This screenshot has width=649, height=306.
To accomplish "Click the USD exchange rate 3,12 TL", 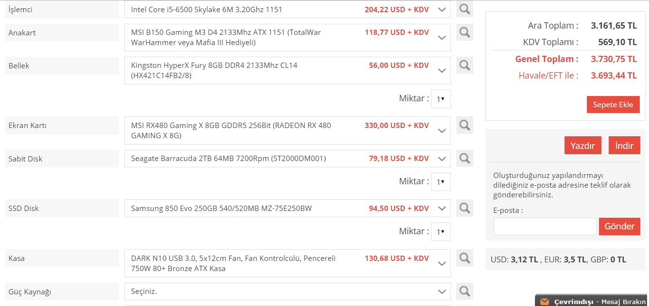I will [524, 259].
